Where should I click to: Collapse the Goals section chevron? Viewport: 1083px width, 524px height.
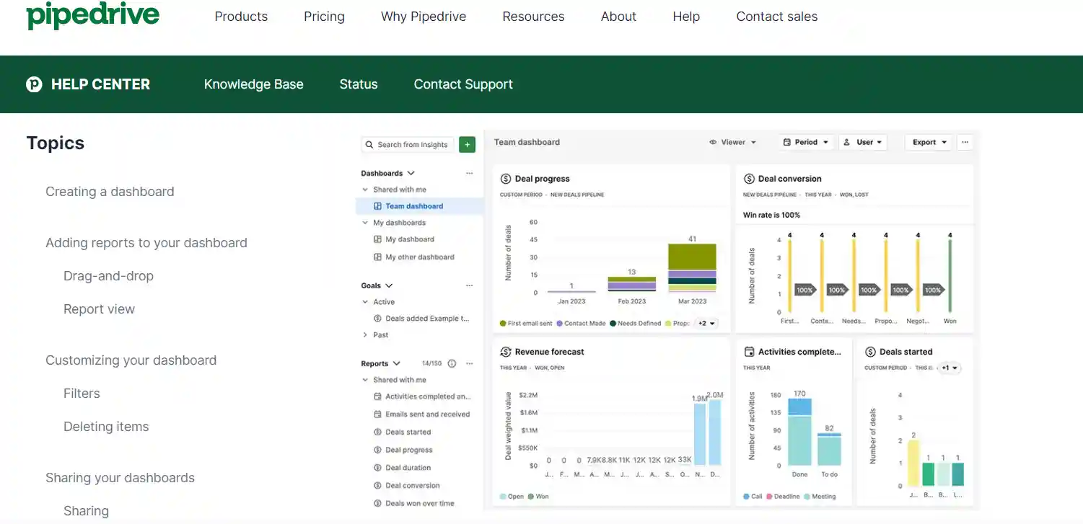[x=389, y=286]
